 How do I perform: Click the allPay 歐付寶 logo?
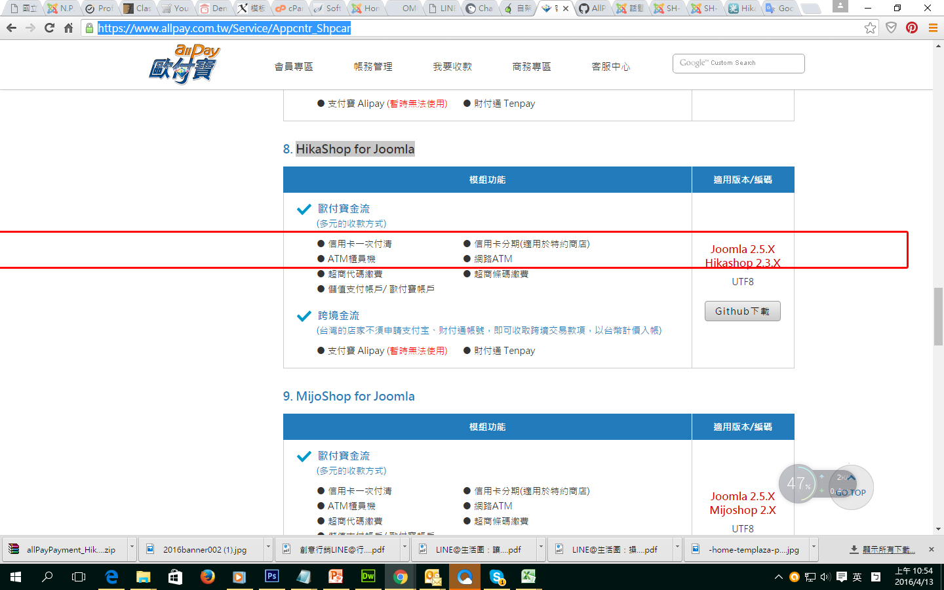[x=184, y=64]
